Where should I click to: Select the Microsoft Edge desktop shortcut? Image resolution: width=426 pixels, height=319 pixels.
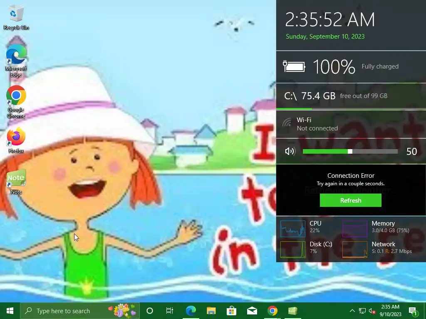tap(16, 61)
